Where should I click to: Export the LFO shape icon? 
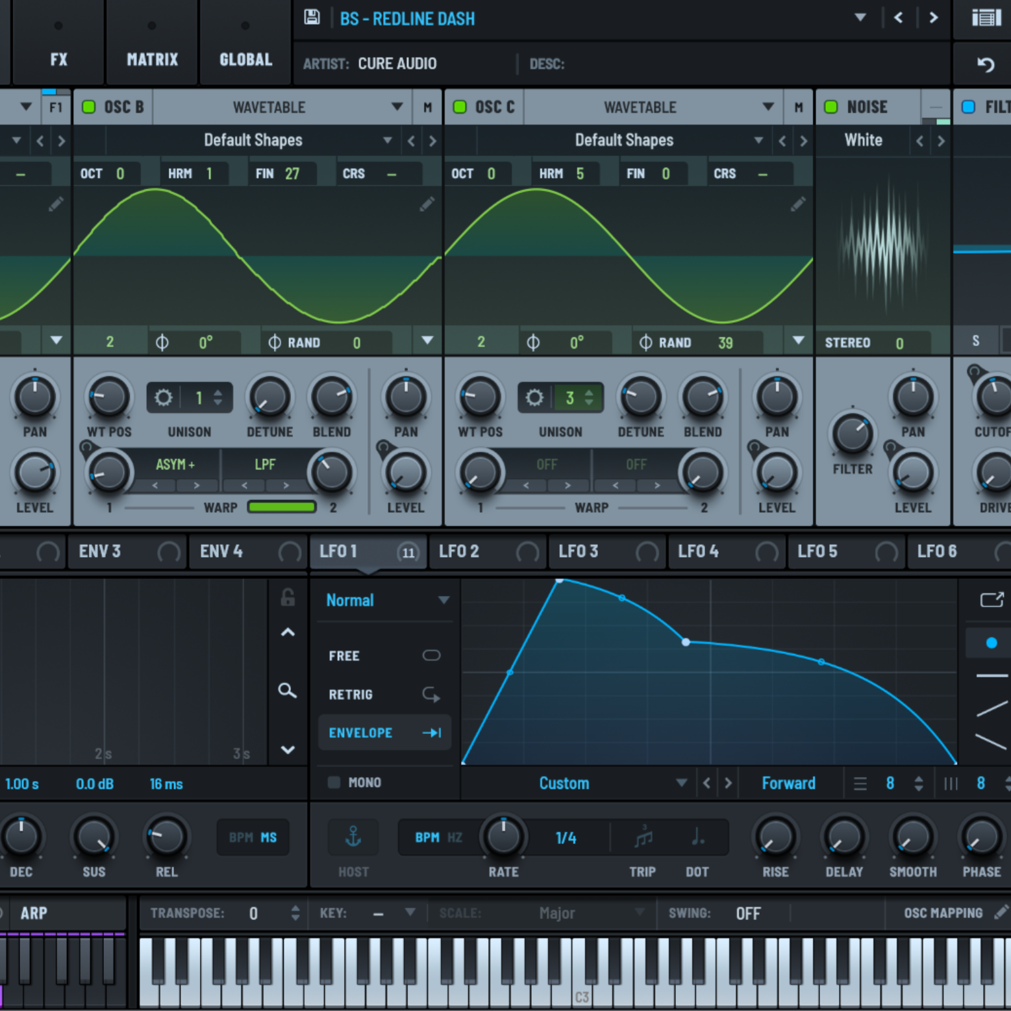[992, 599]
